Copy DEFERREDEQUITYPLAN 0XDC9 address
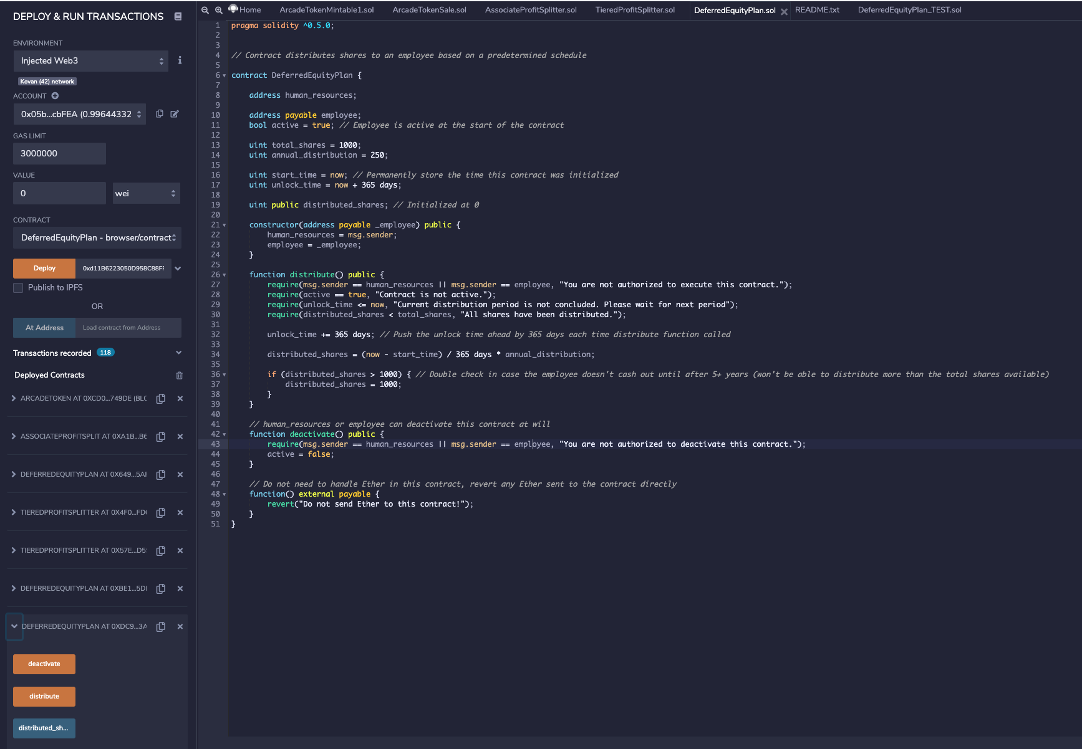The width and height of the screenshot is (1082, 749). click(x=161, y=627)
